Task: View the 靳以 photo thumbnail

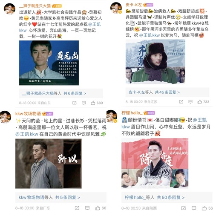Action: click(49, 164)
